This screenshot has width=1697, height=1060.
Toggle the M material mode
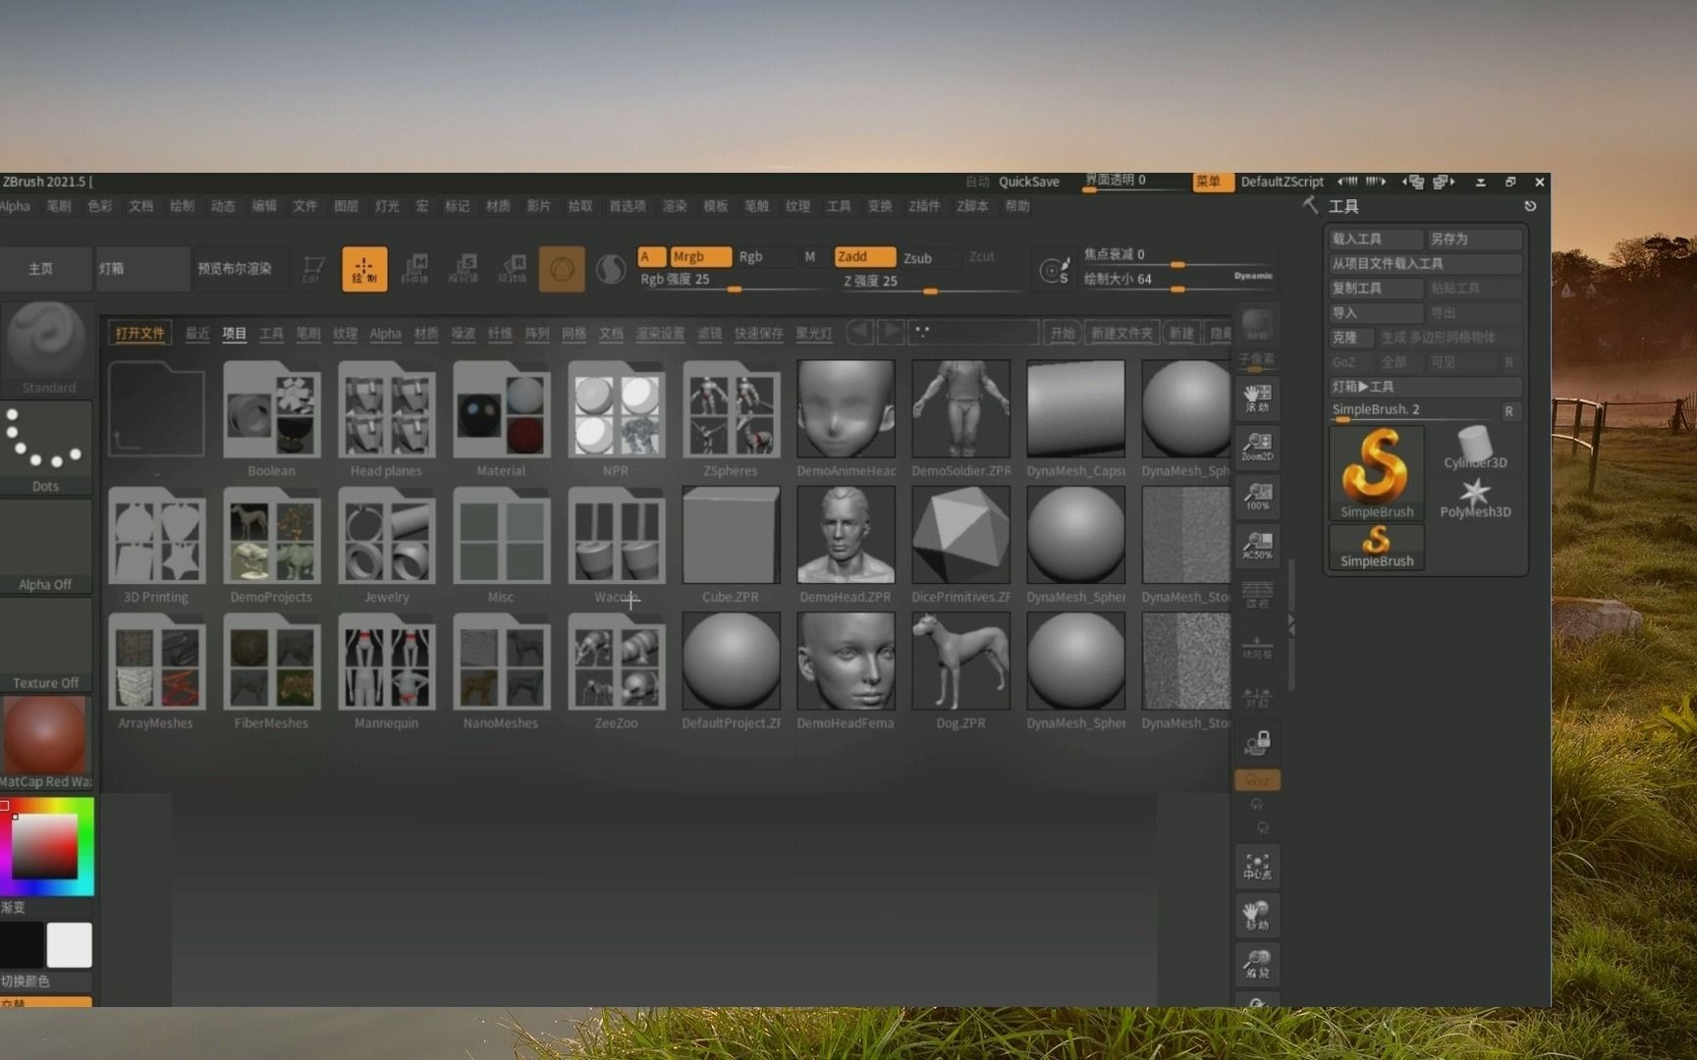810,257
